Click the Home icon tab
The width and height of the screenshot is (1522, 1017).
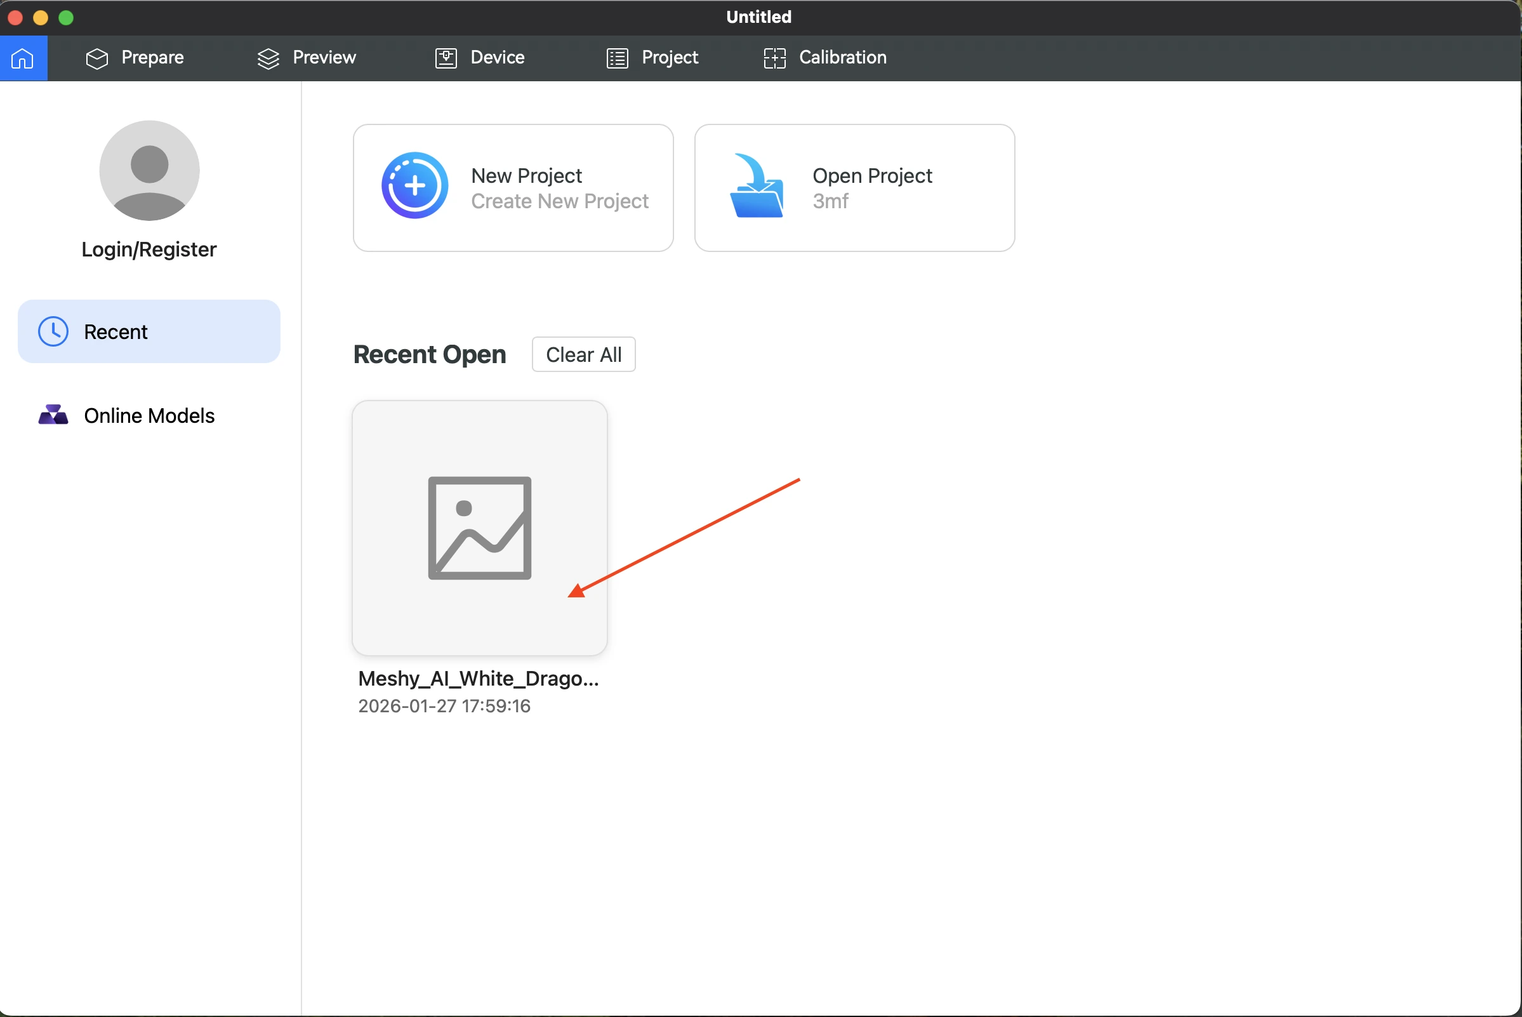23,58
